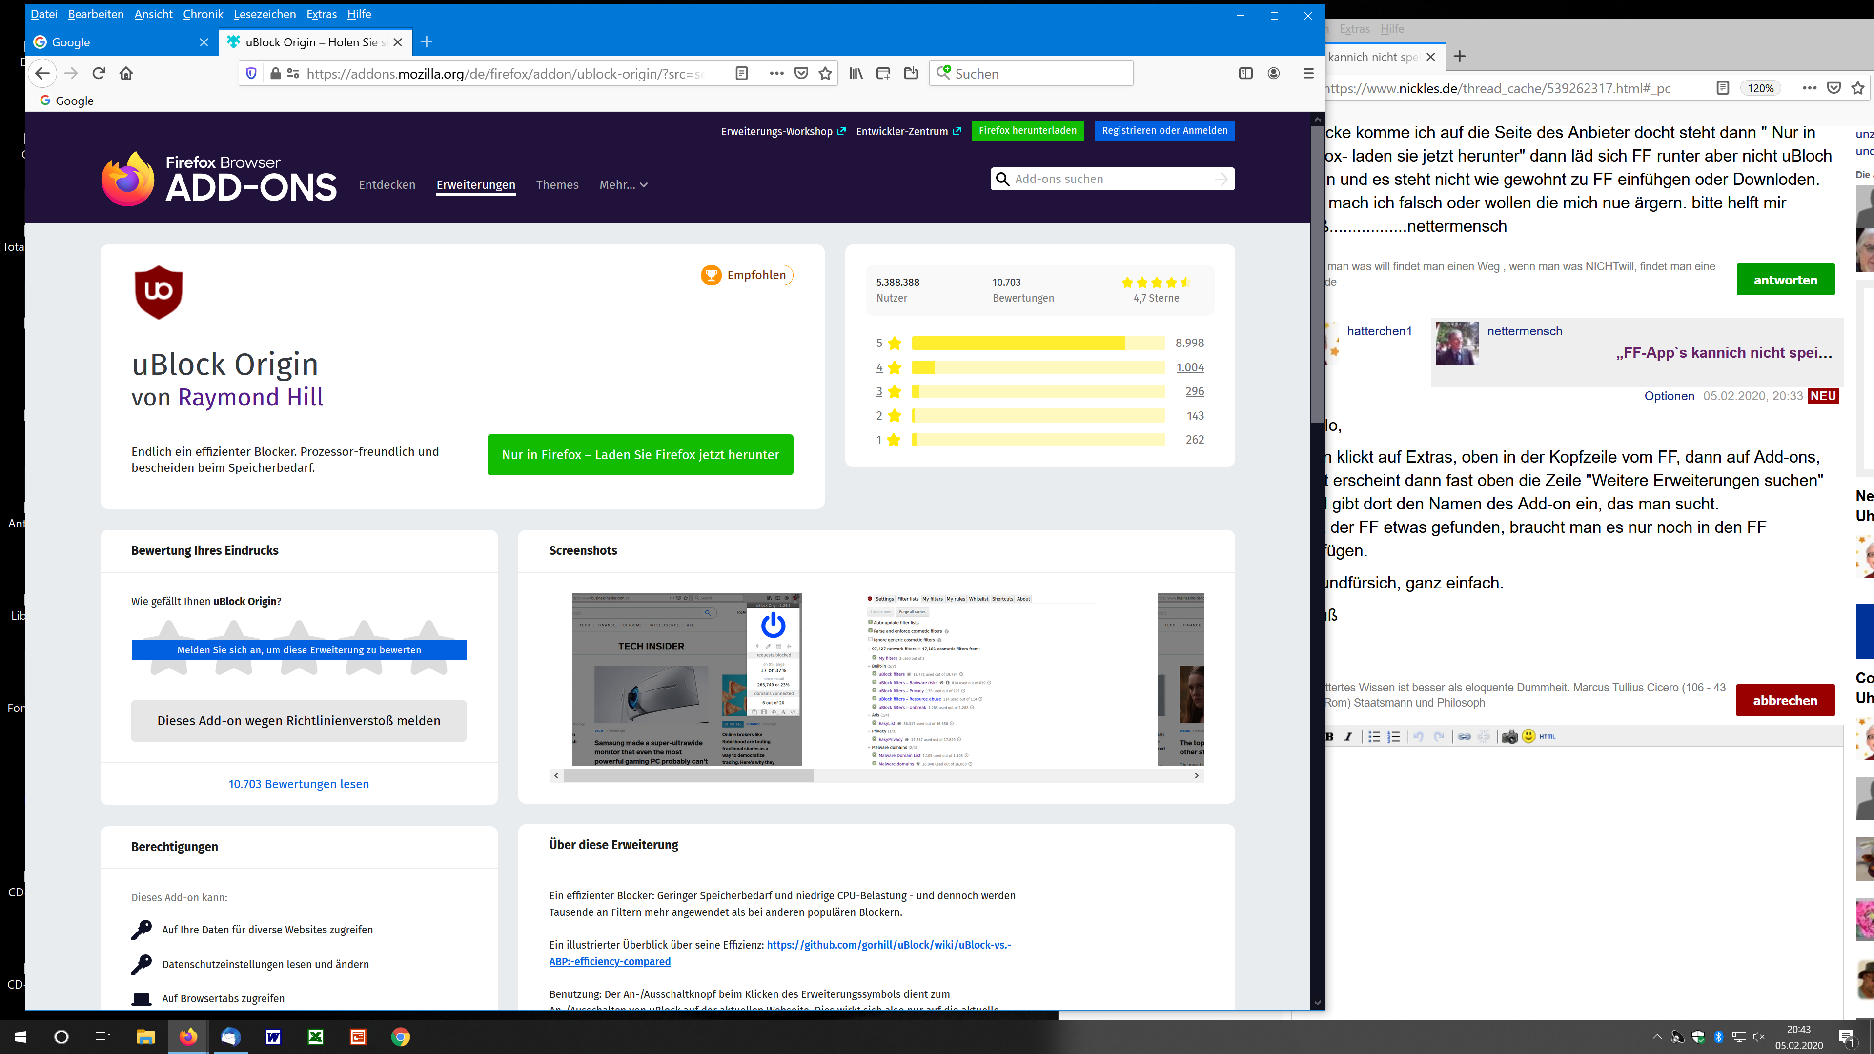The width and height of the screenshot is (1874, 1054).
Task: Click Nur in Firefox download button
Action: coord(640,455)
